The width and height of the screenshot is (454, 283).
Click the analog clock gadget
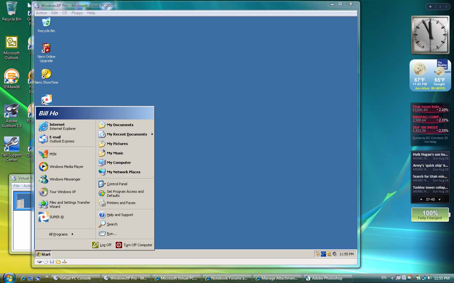[430, 35]
